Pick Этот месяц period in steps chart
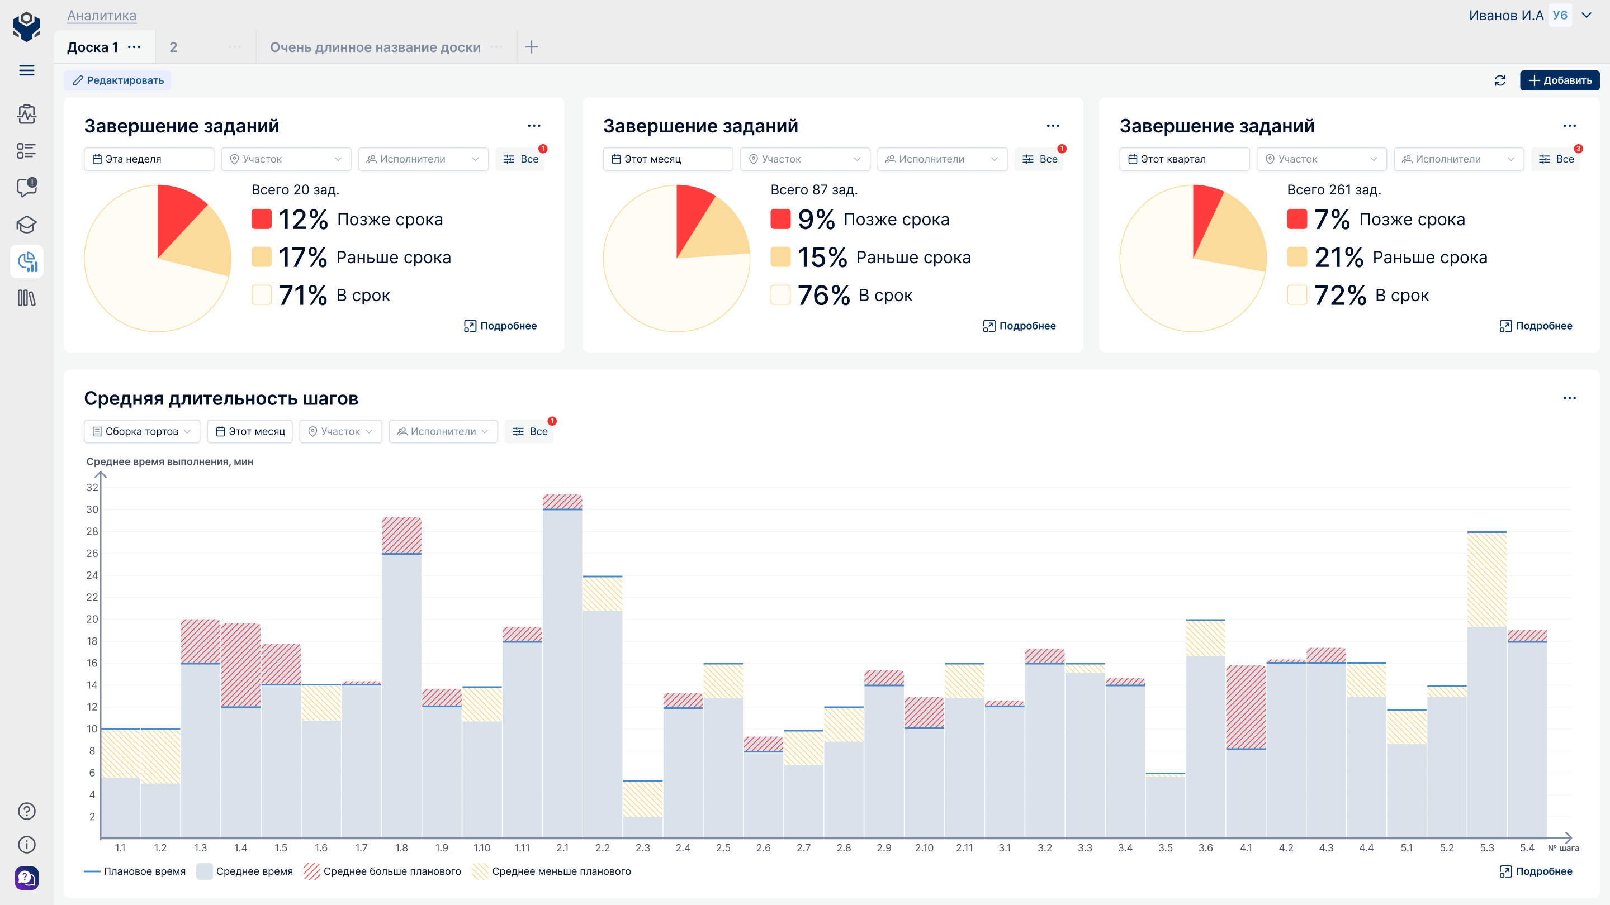This screenshot has width=1610, height=905. click(250, 432)
